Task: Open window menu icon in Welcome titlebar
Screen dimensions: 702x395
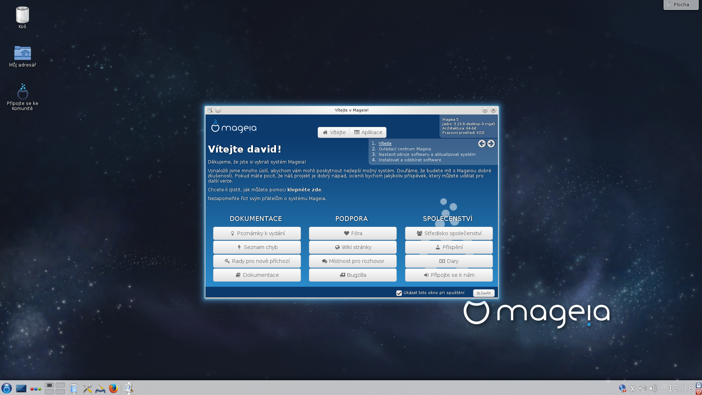Action: (210, 110)
